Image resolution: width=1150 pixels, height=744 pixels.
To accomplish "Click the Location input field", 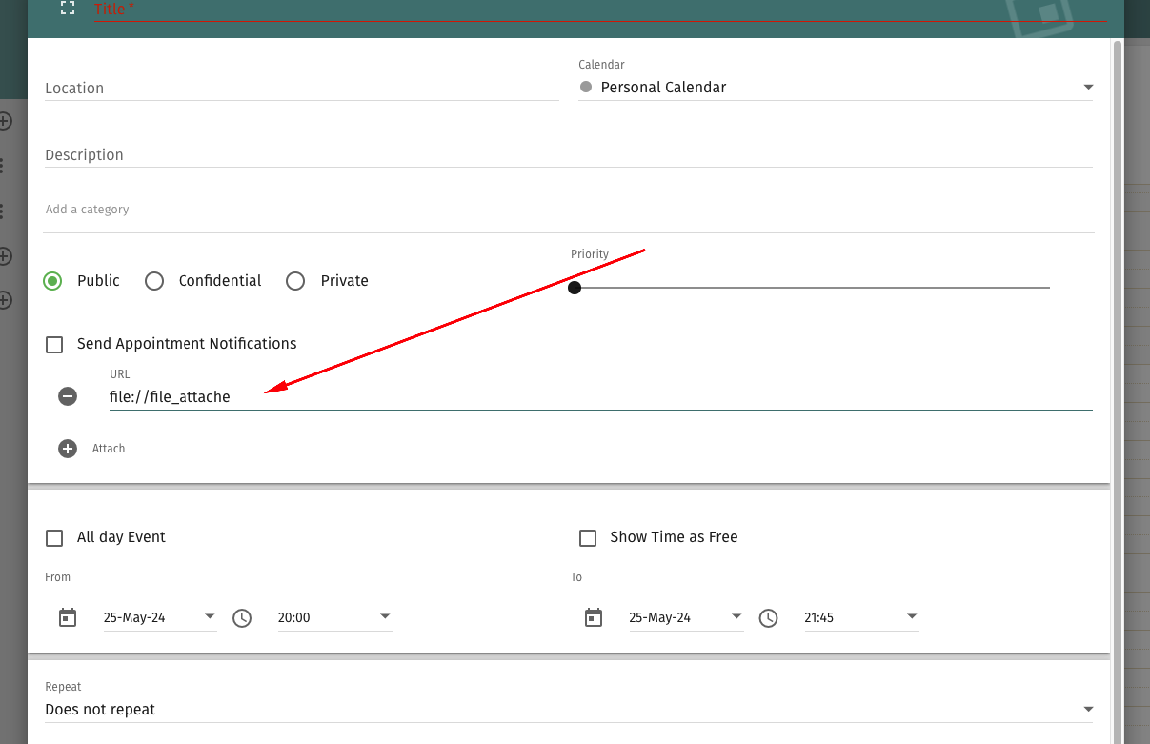I will 301,88.
